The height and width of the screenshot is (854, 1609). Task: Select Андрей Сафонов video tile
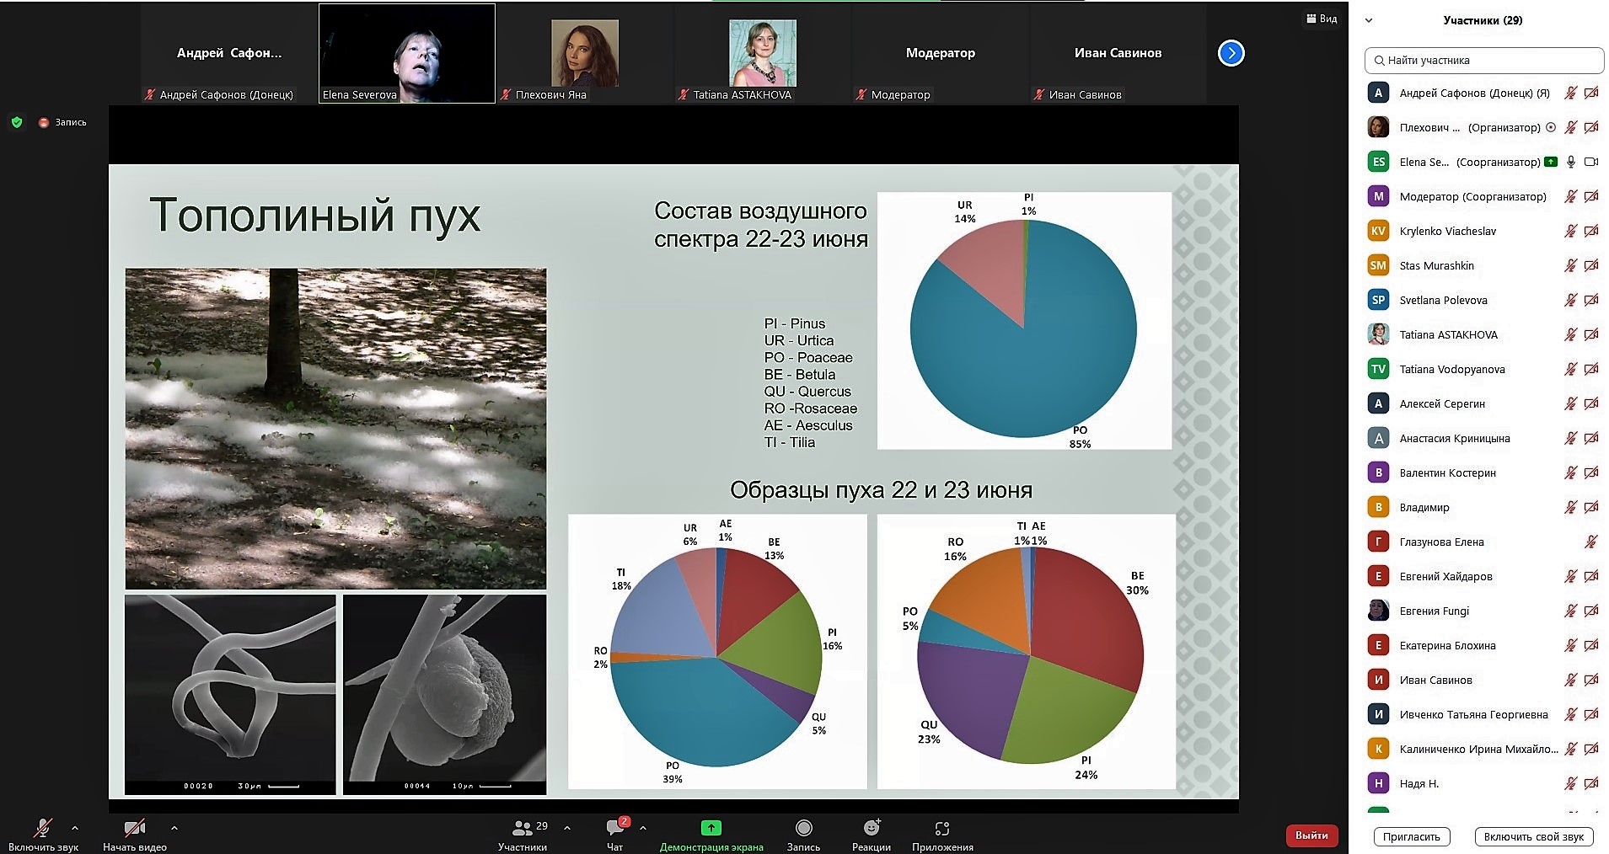click(229, 53)
